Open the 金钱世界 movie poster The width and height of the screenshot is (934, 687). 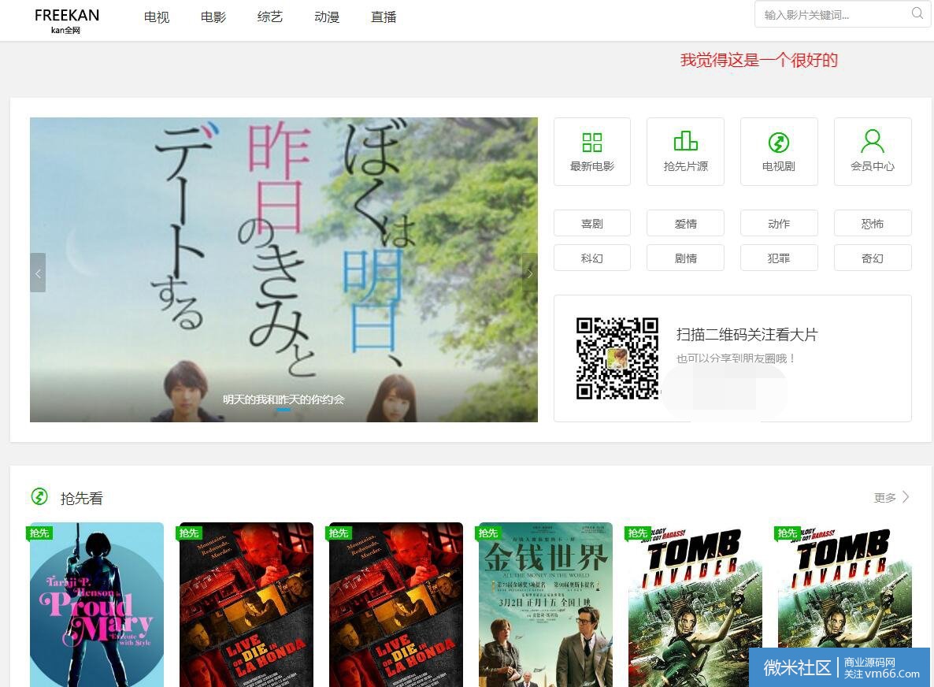(x=546, y=605)
